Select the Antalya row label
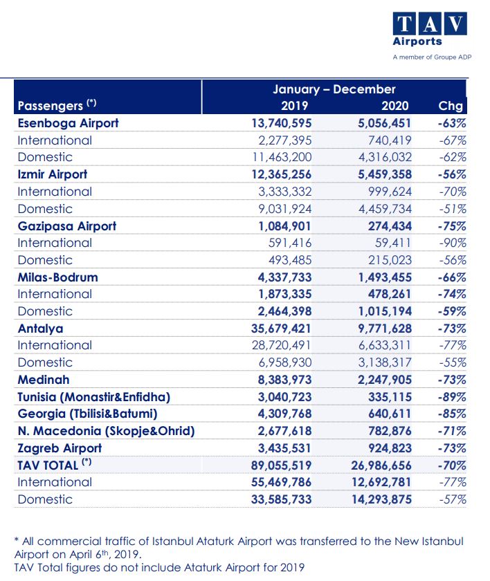Image resolution: width=490 pixels, height=581 pixels. coord(40,329)
